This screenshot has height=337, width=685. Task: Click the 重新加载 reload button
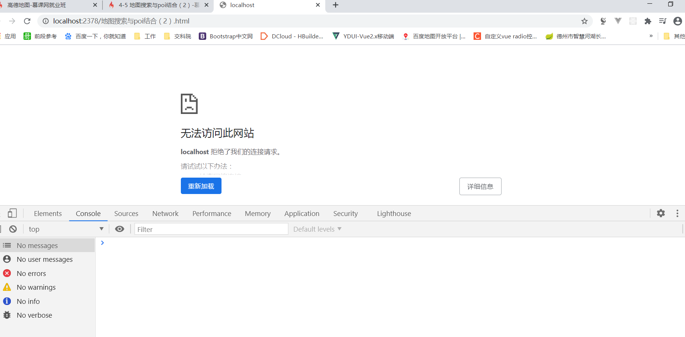click(201, 185)
